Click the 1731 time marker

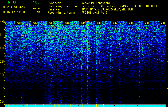[18, 23]
